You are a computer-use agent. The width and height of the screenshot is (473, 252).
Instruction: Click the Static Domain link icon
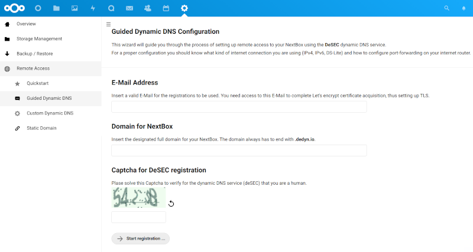(18, 128)
